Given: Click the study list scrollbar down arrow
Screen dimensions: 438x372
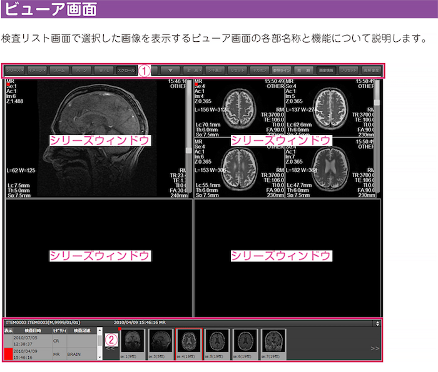Looking at the screenshot, I should click(x=99, y=358).
